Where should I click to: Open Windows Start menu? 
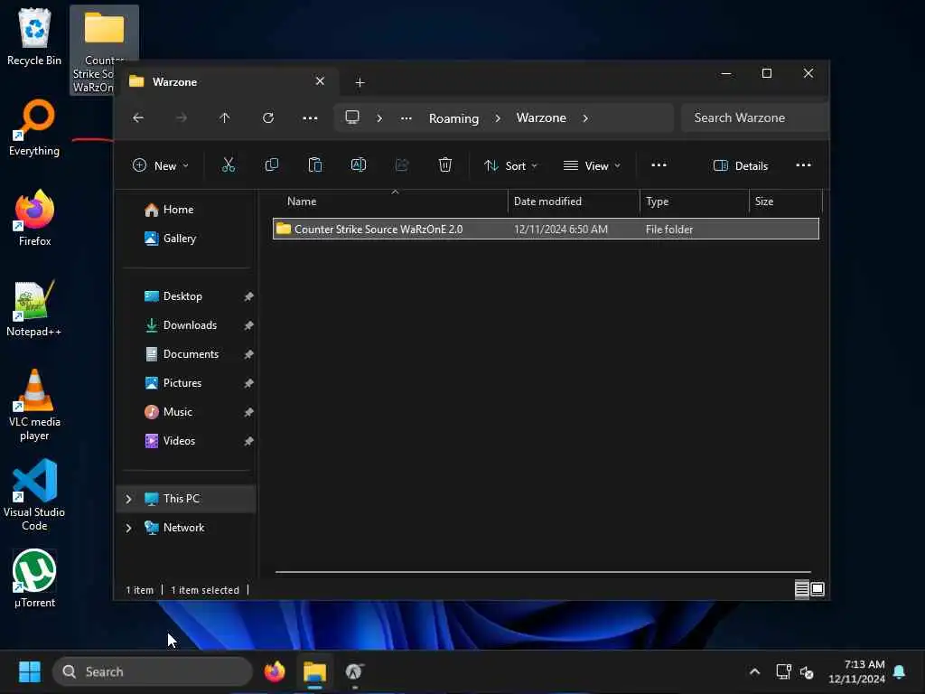[30, 671]
